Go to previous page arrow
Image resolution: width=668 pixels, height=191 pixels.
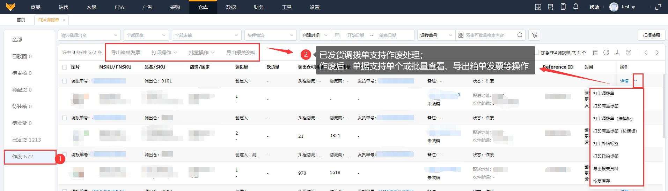(x=646, y=53)
